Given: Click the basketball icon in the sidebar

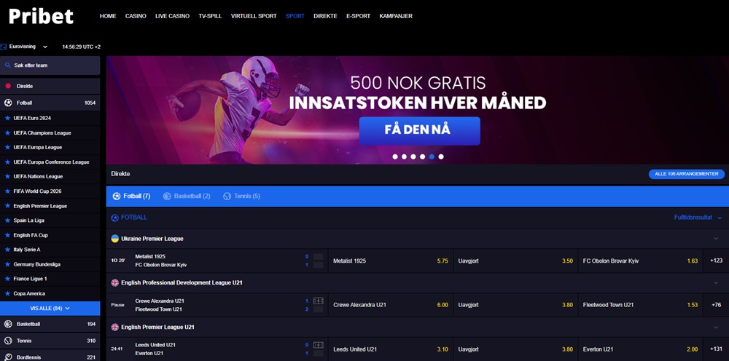Looking at the screenshot, I should pyautogui.click(x=8, y=324).
